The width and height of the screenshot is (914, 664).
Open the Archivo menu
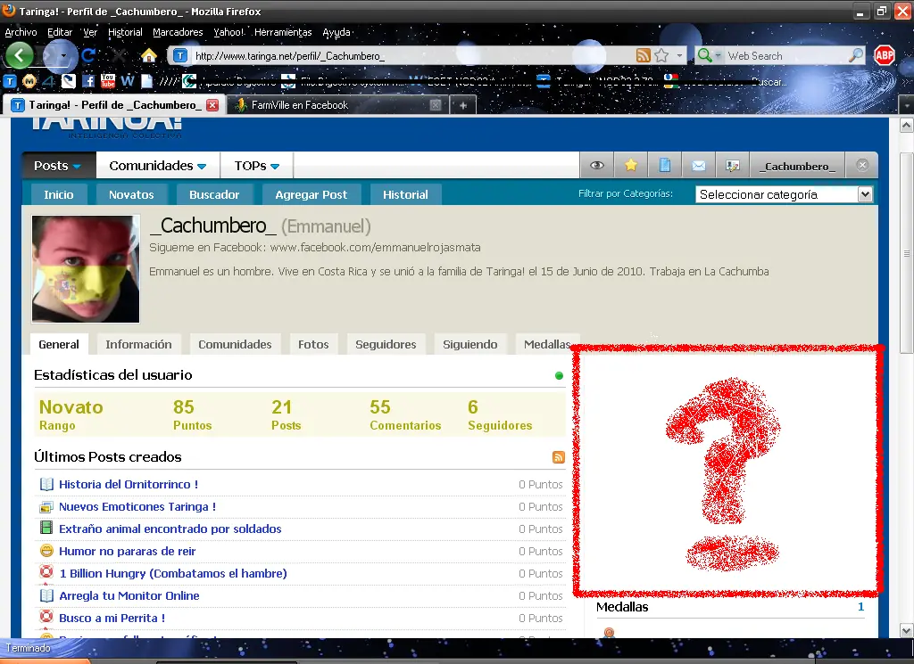(x=21, y=33)
